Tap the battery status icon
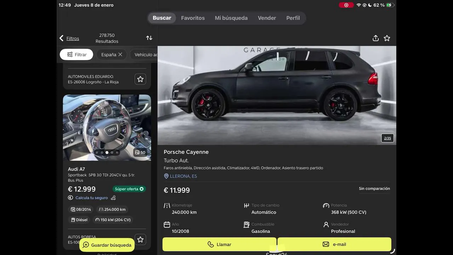Viewport: 453px width, 255px height. 390,5
